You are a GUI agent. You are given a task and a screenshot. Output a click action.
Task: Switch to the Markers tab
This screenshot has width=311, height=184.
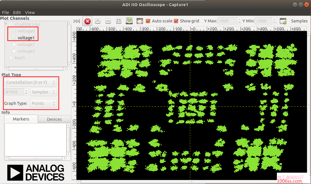coord(21,119)
